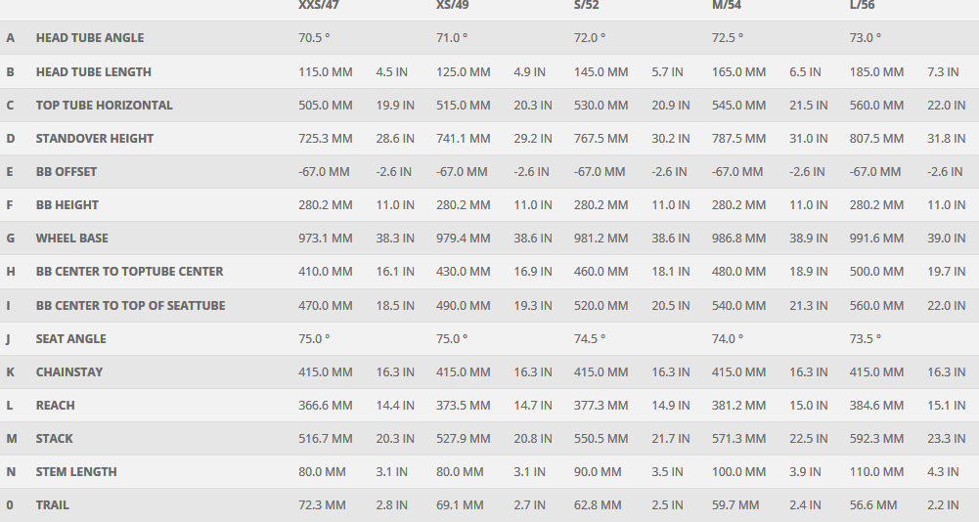This screenshot has width=979, height=522.
Task: Select the 366.6 MM reach value
Action: 326,406
